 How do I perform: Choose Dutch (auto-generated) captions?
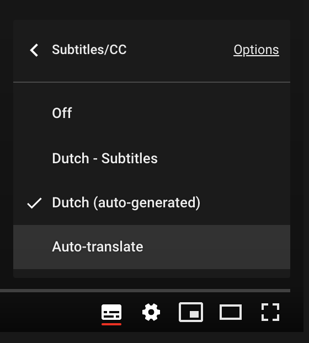pyautogui.click(x=152, y=202)
